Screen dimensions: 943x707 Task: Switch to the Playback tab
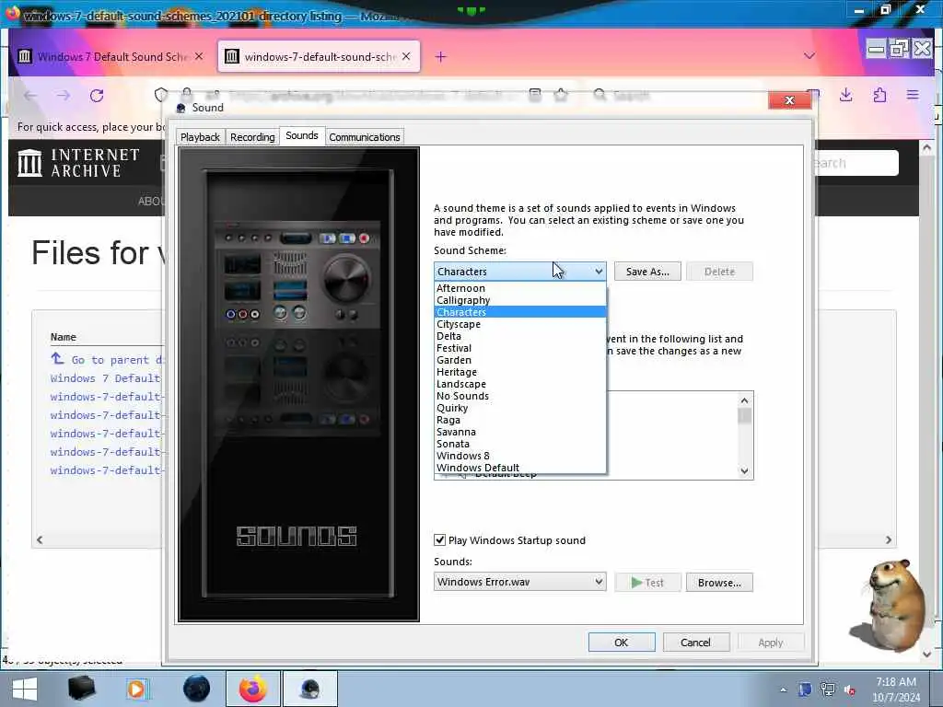[x=200, y=137]
